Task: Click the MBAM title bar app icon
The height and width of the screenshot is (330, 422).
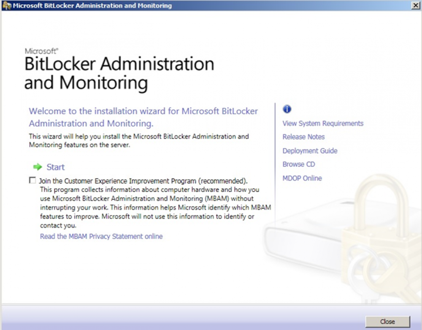Action: pos(6,5)
